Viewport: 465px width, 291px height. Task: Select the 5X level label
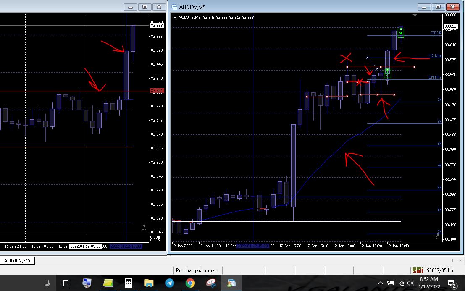tap(439, 188)
